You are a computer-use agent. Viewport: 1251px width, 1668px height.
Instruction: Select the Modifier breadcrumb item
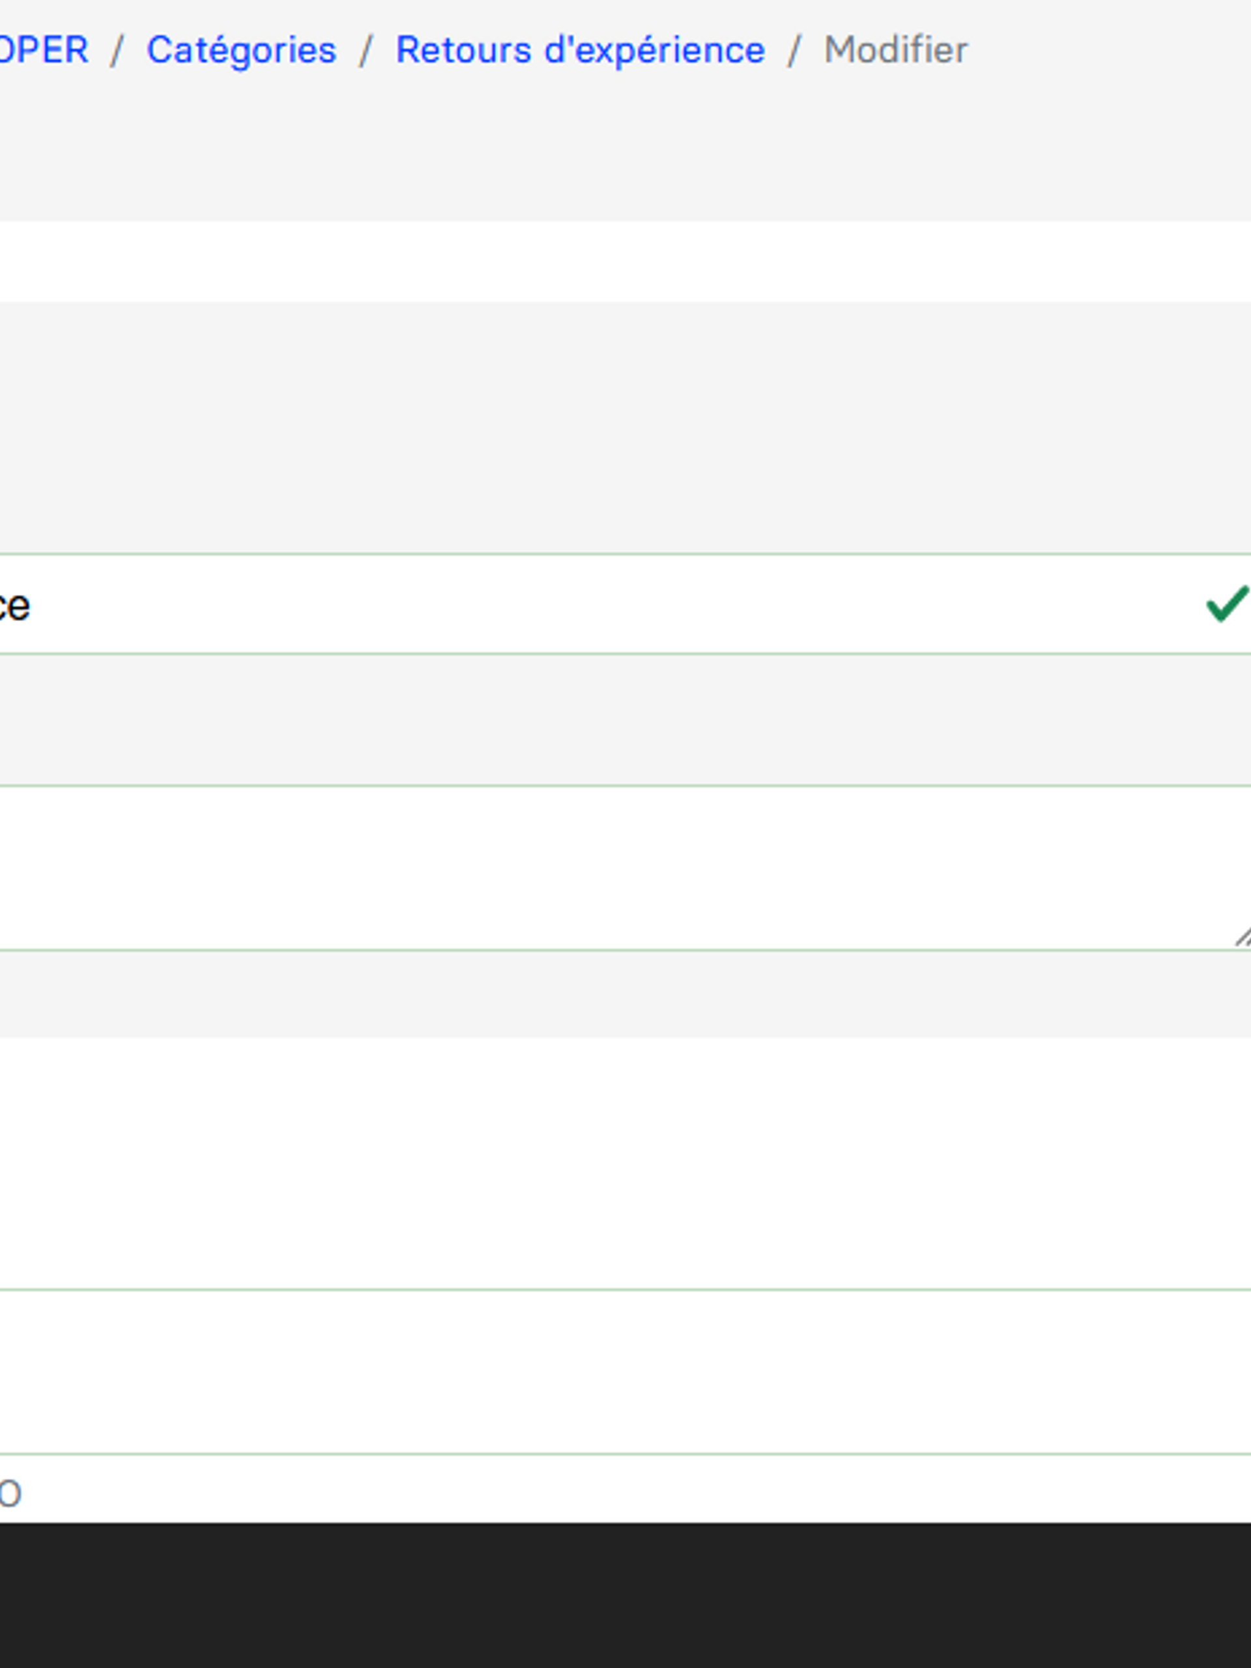click(895, 51)
